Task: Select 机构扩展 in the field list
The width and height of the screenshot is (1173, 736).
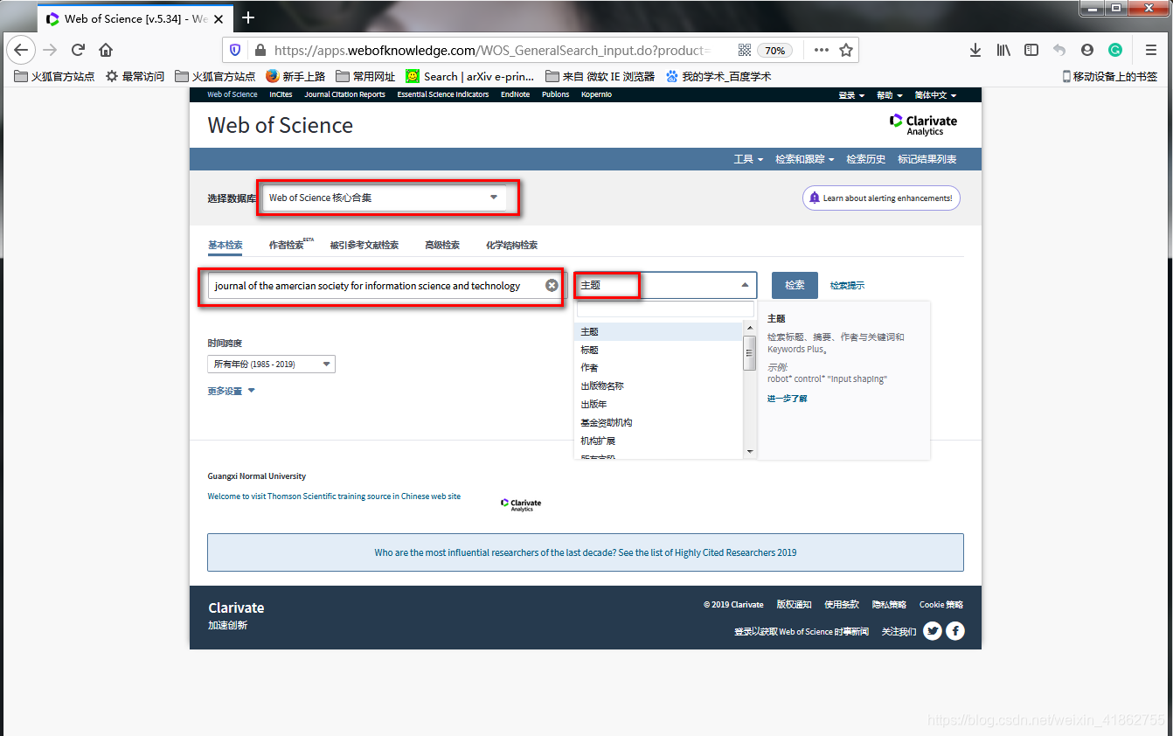Action: pos(658,441)
